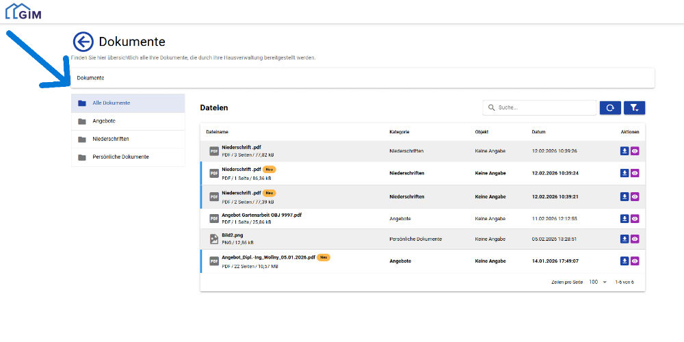
Task: Click the back arrow next to Dokumente
Action: (83, 42)
